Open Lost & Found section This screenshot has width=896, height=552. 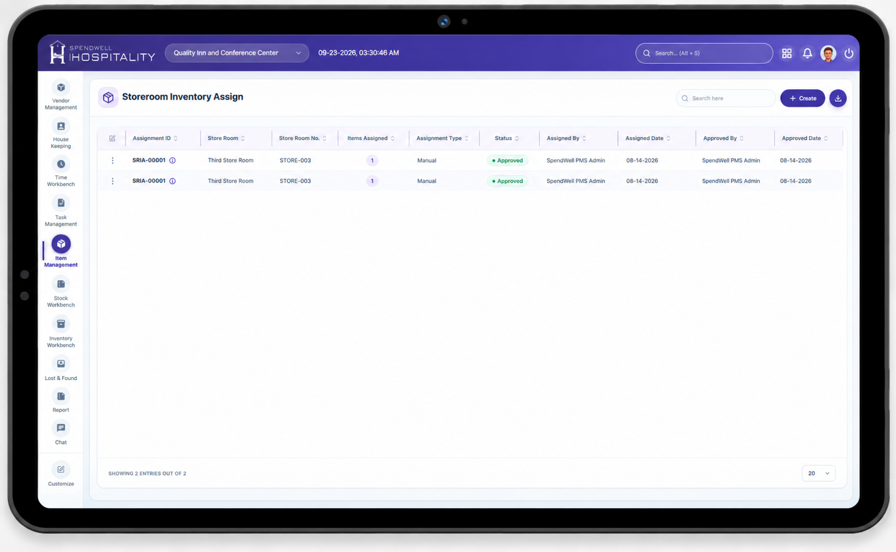point(61,369)
